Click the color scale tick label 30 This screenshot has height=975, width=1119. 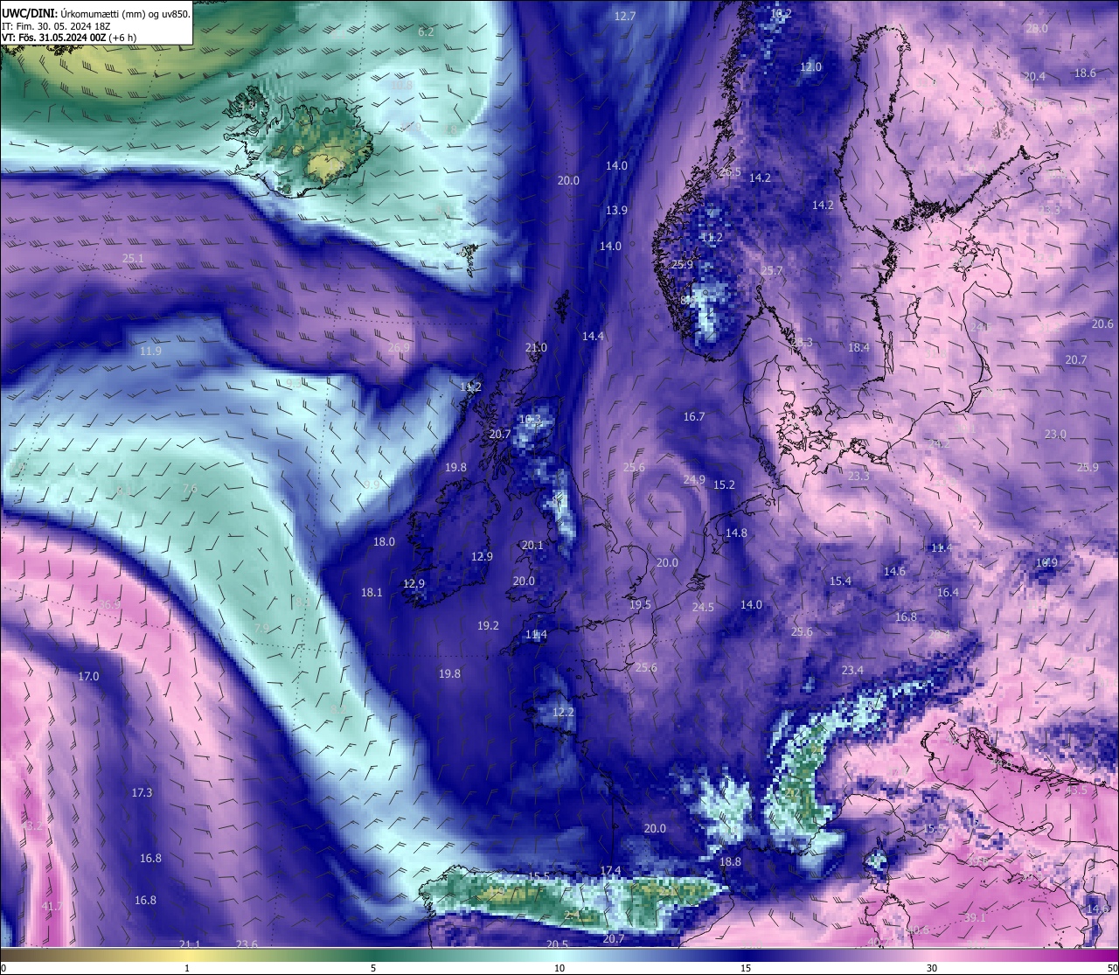(x=932, y=968)
